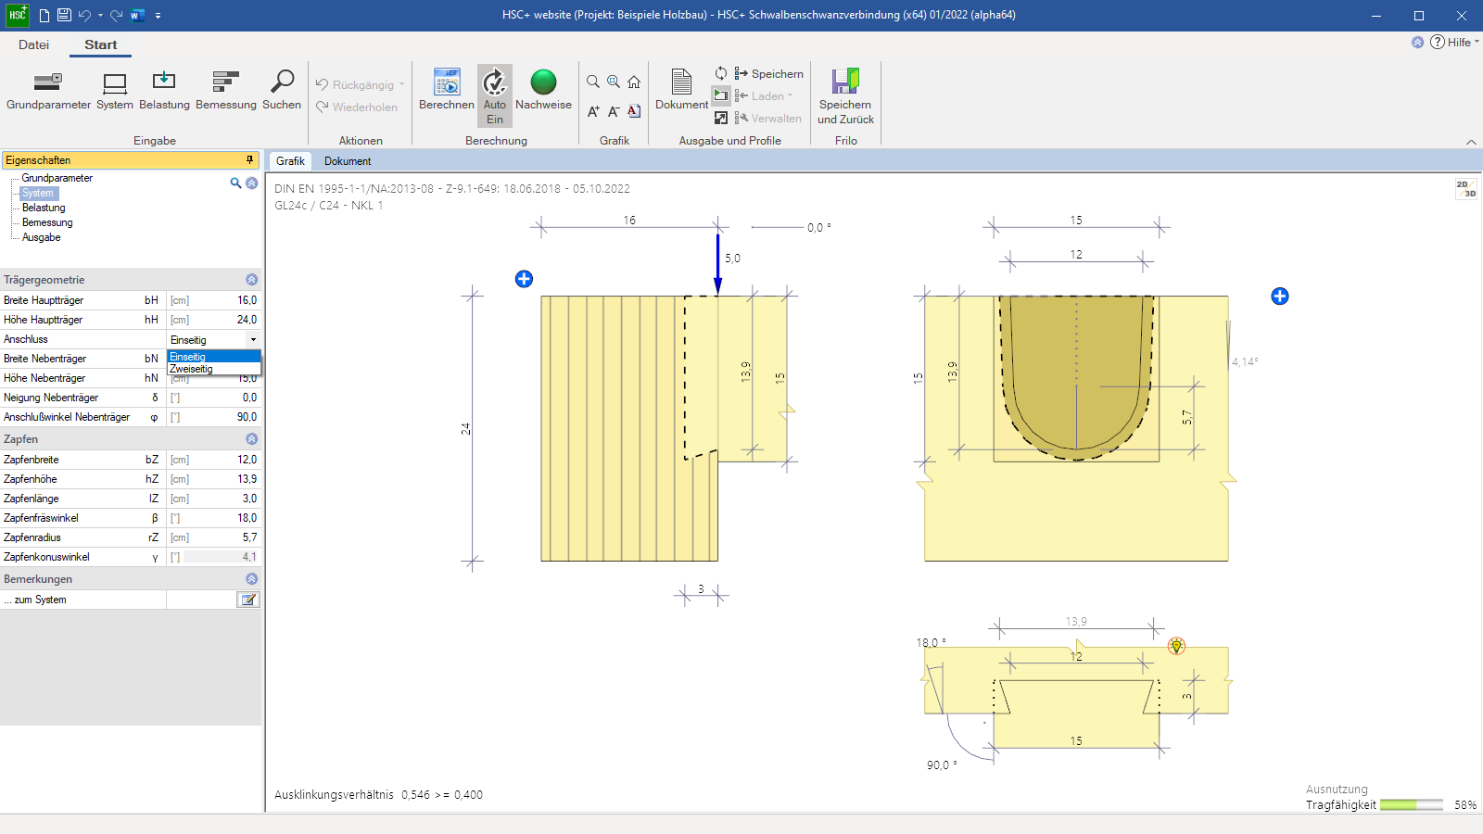1483x834 pixels.
Task: Click the home view icon in Grafik group
Action: pos(634,82)
